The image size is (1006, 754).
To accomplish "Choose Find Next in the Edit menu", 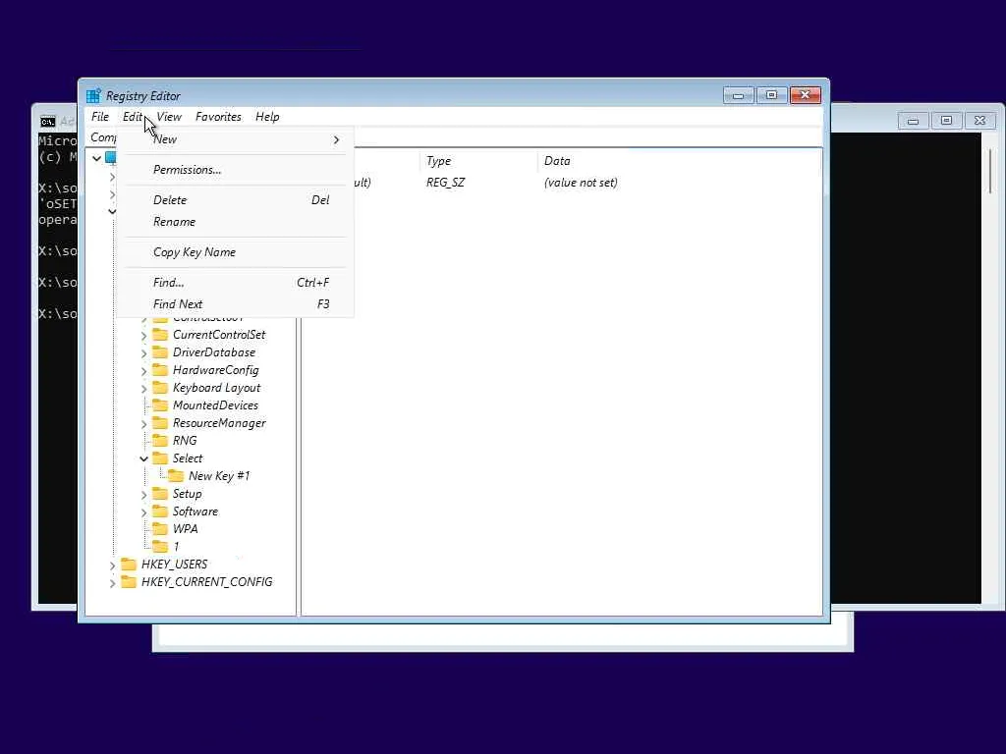I will tap(235, 304).
